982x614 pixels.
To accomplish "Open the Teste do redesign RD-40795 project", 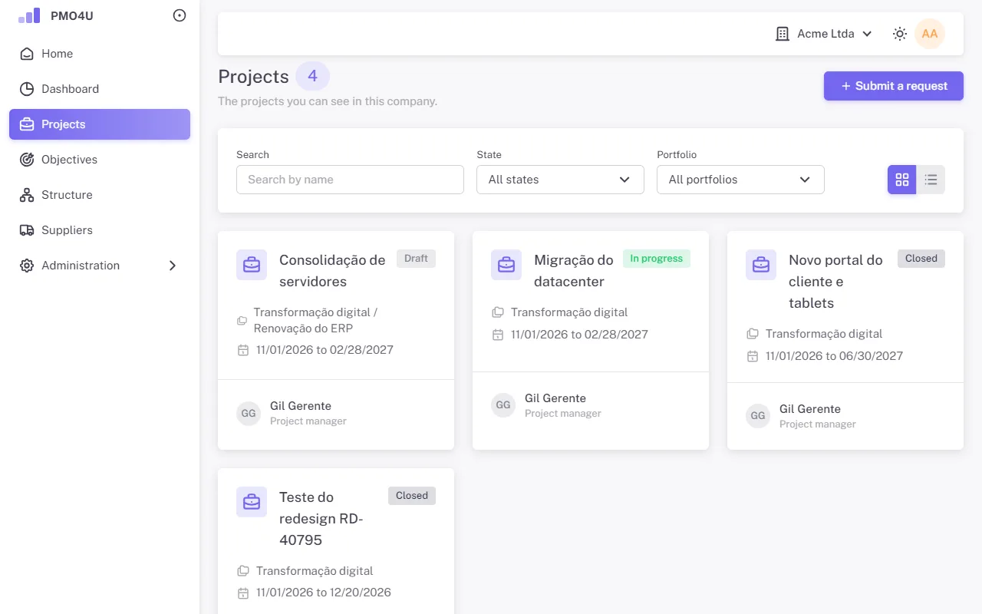I will [x=321, y=519].
